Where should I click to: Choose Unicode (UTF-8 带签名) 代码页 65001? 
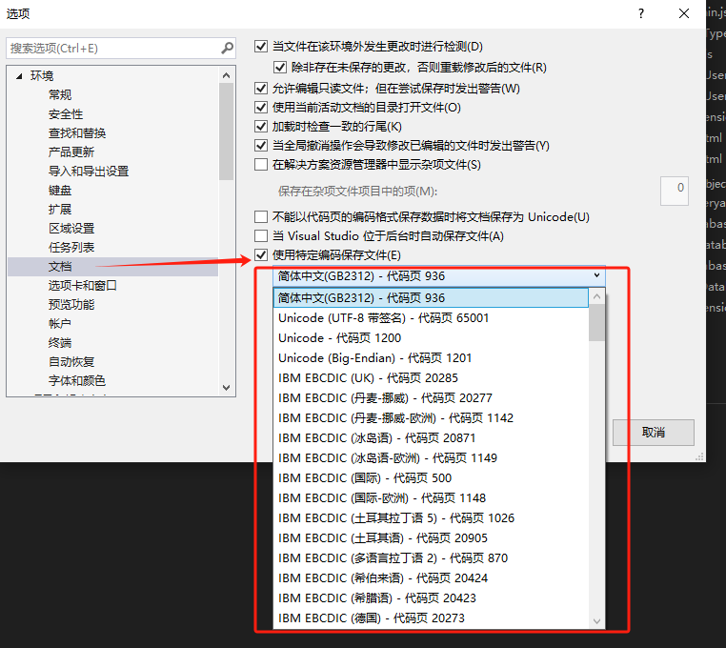pos(383,317)
